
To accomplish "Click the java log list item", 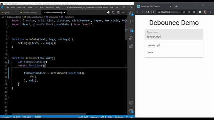I will pos(174,52).
